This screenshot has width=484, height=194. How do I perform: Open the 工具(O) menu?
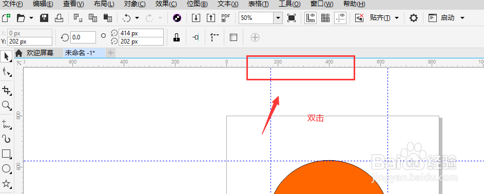click(289, 4)
